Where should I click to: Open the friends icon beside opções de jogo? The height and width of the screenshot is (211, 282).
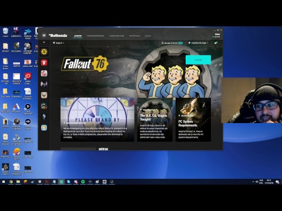(216, 43)
